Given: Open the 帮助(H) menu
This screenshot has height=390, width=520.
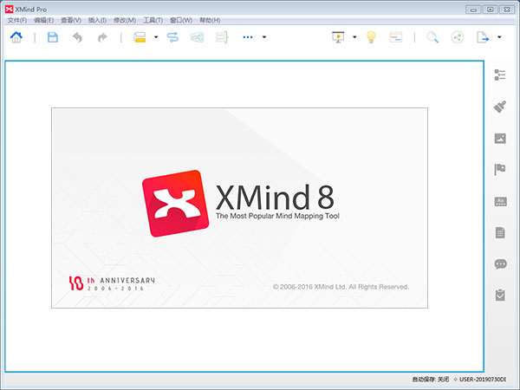Looking at the screenshot, I should pyautogui.click(x=210, y=20).
